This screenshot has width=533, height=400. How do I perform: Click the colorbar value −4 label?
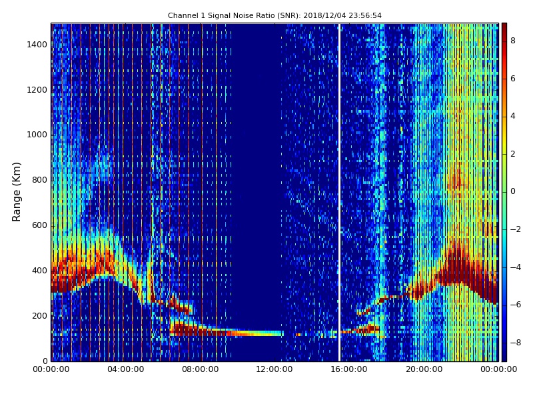[515, 267]
